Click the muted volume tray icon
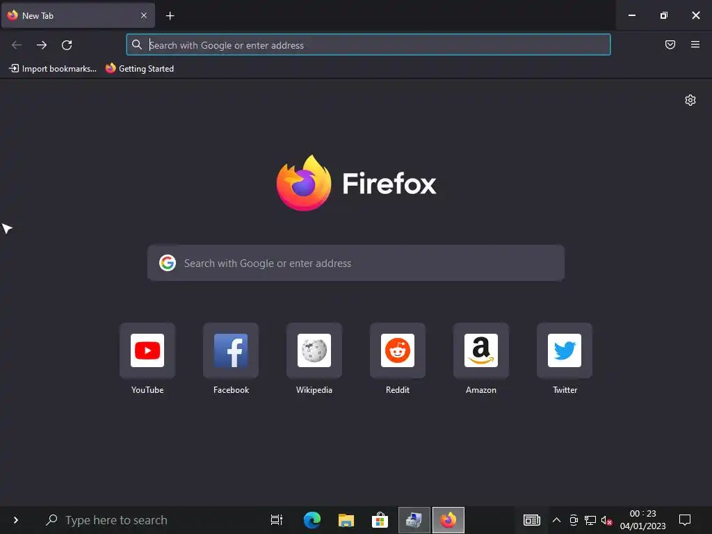Viewport: 712px width, 534px height. click(606, 520)
